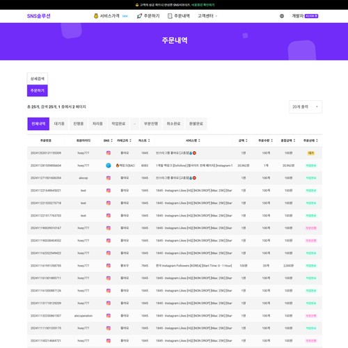Click Instagram icon in the alxcoperation row
Screen dimensions: 348x348
tap(109, 315)
